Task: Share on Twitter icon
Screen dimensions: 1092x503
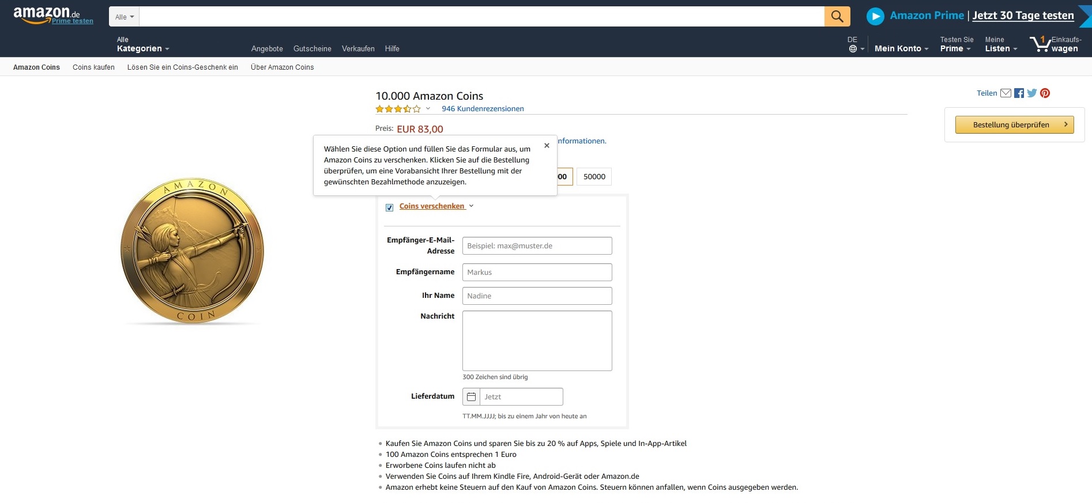Action: (x=1031, y=93)
